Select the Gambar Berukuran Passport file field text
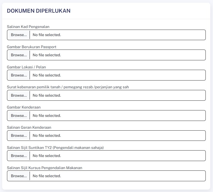The image size is (213, 192). 47,55
